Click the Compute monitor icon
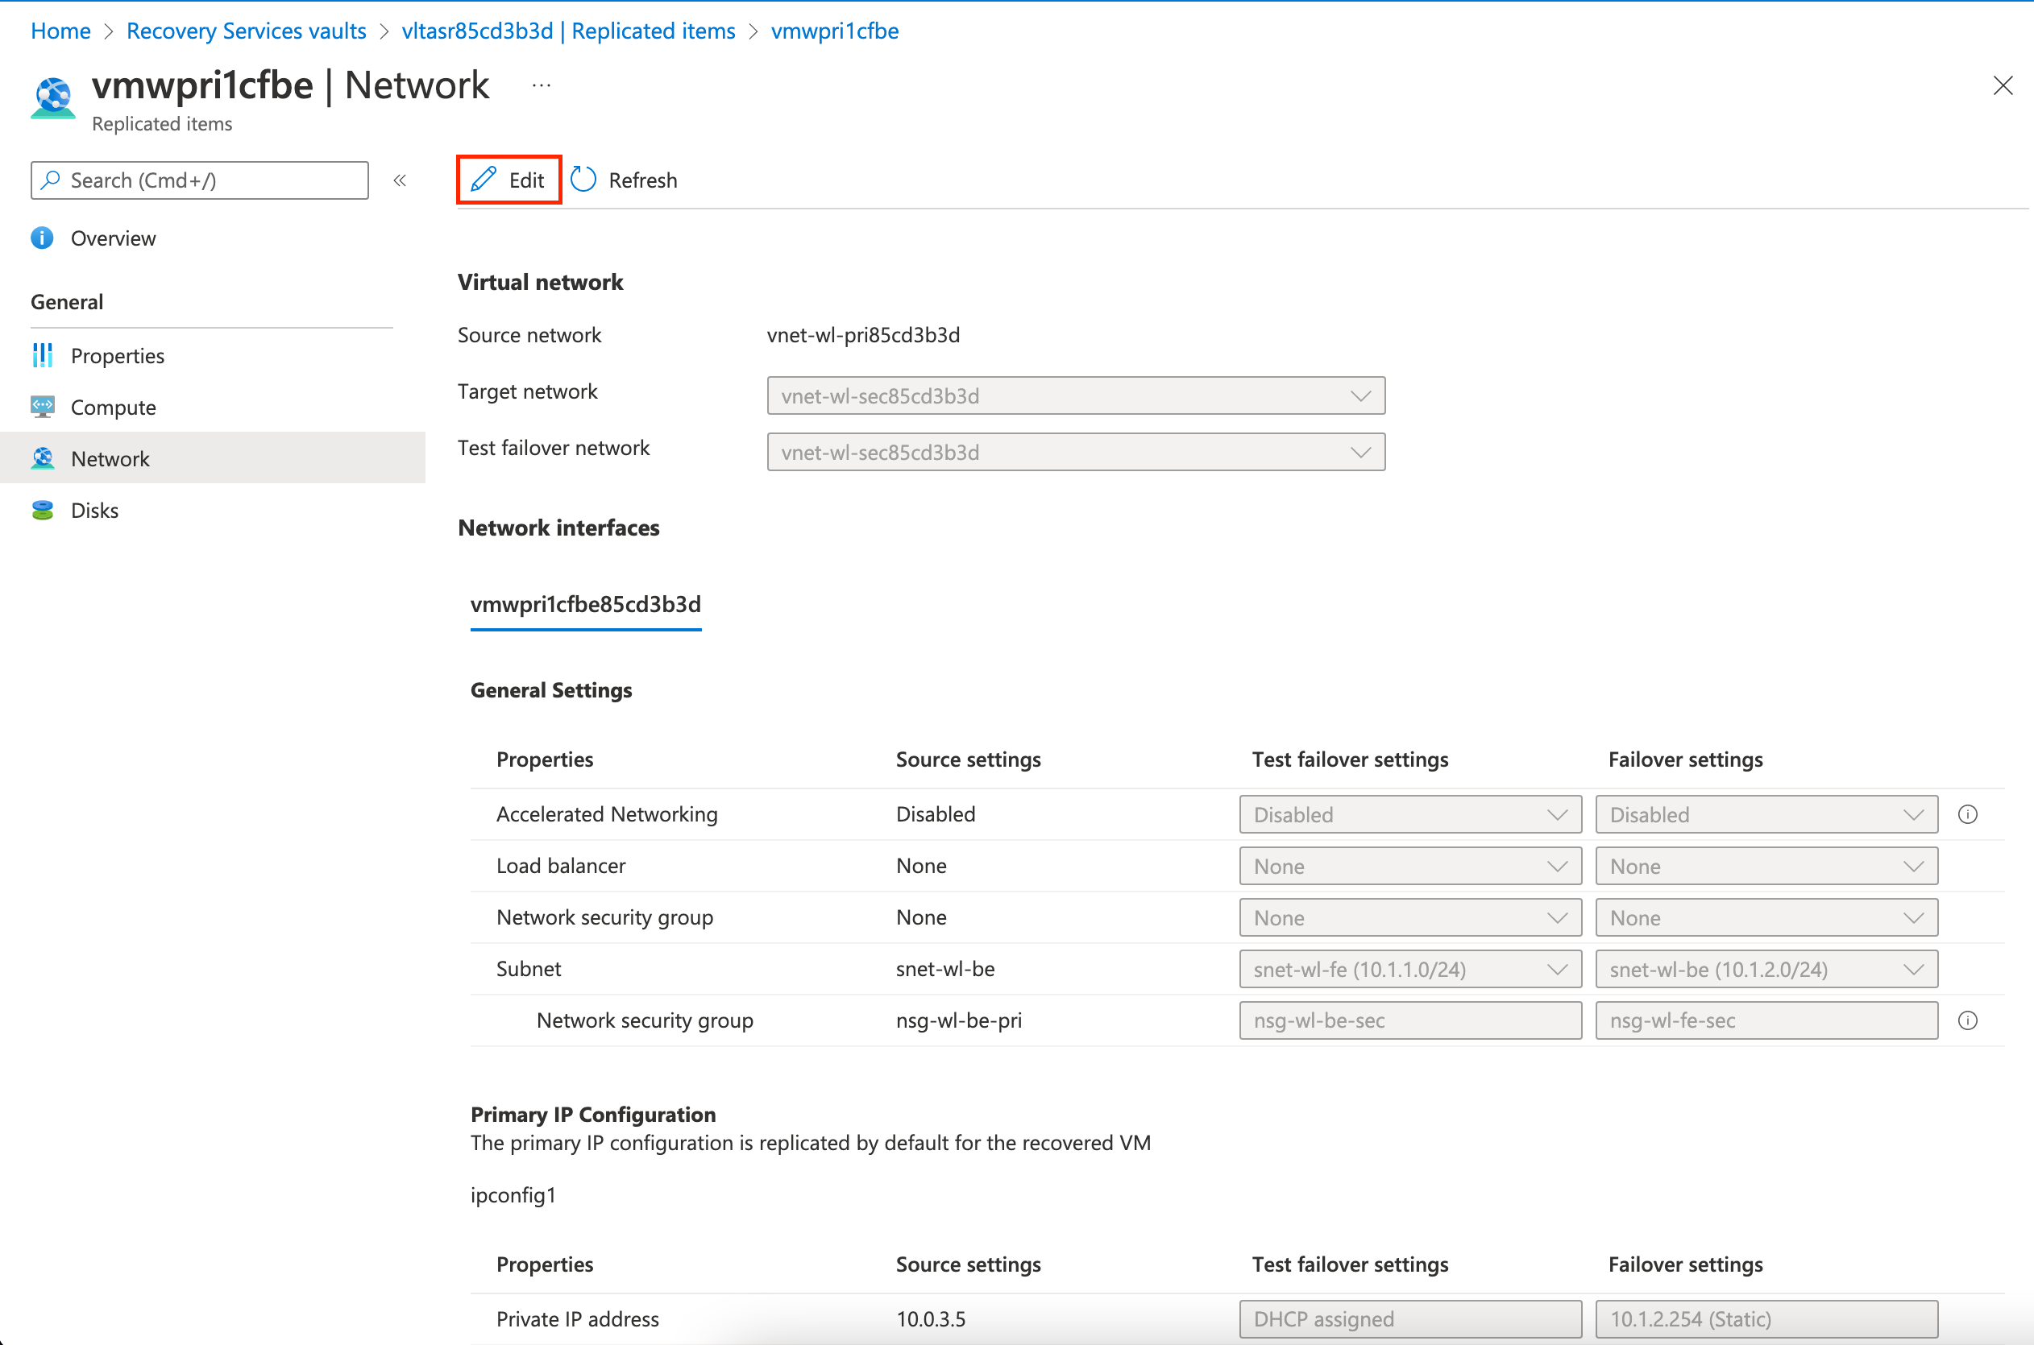 42,407
